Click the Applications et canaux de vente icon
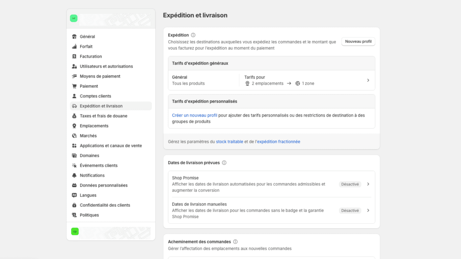The image size is (461, 259). [74, 146]
